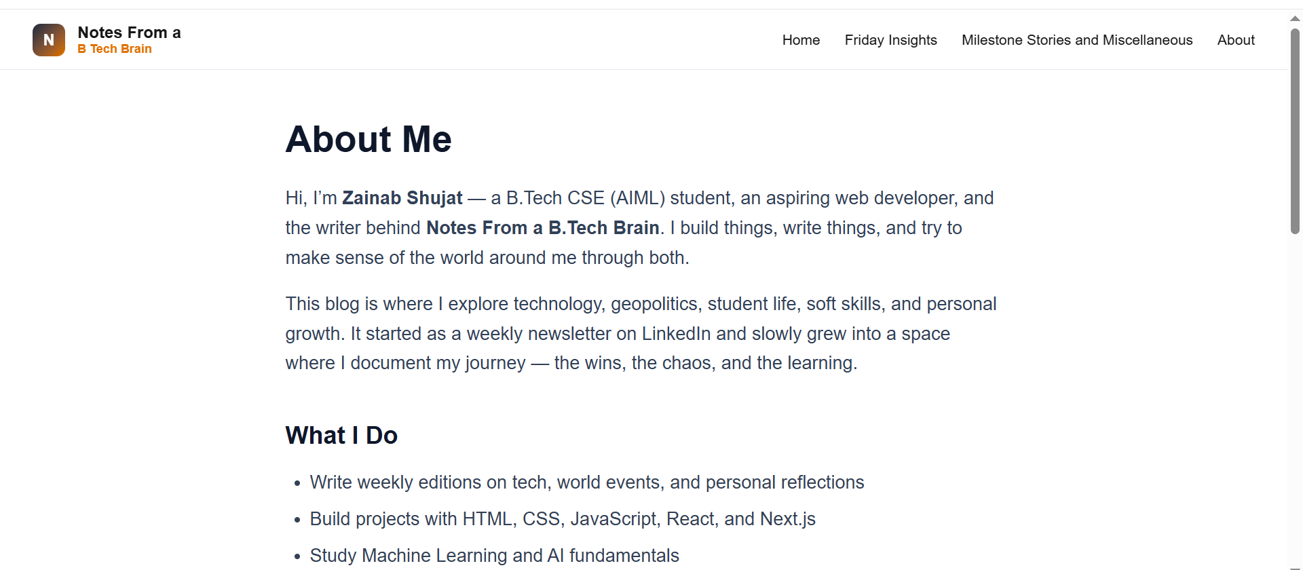Select the bolded name Zainab Shujat
This screenshot has width=1303, height=570.
(x=402, y=197)
